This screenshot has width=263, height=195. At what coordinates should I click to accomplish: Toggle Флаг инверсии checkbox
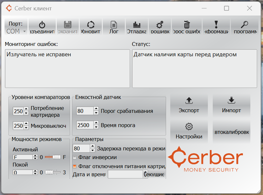[75, 157]
